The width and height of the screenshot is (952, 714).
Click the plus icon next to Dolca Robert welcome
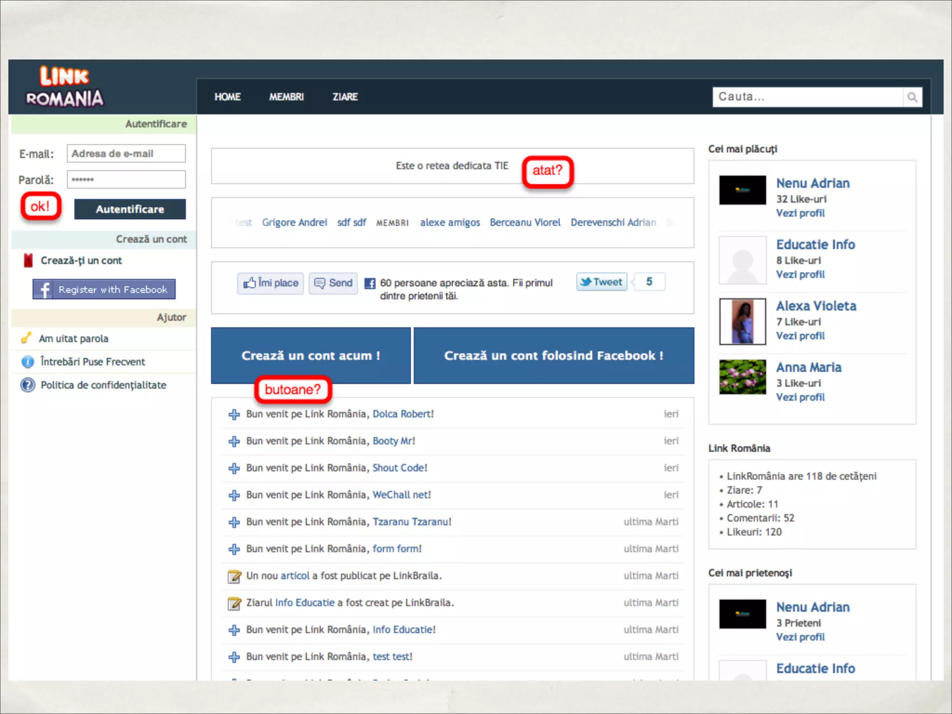tap(234, 414)
